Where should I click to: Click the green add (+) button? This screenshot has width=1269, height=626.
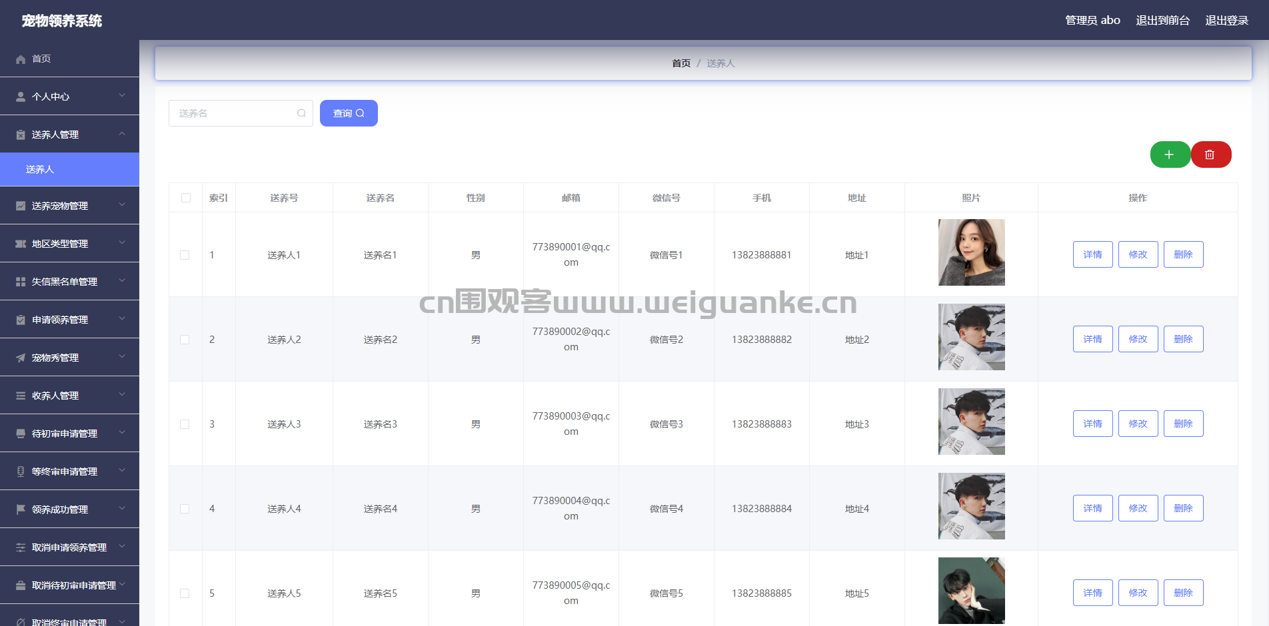[x=1169, y=155]
